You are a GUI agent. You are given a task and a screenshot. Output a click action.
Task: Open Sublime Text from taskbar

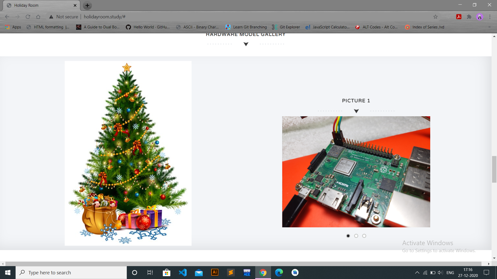coord(231,273)
